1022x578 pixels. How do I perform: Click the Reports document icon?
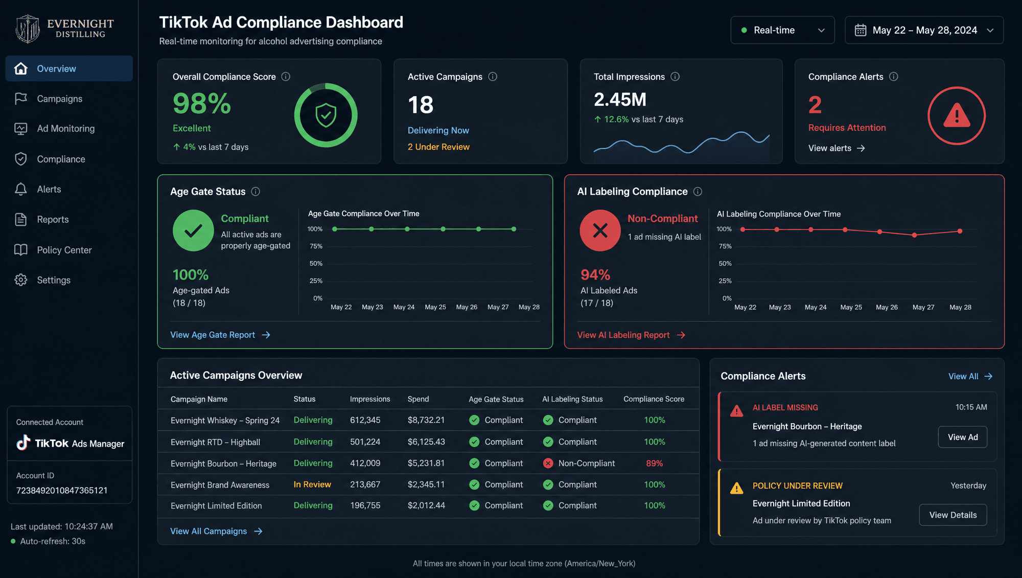[21, 219]
